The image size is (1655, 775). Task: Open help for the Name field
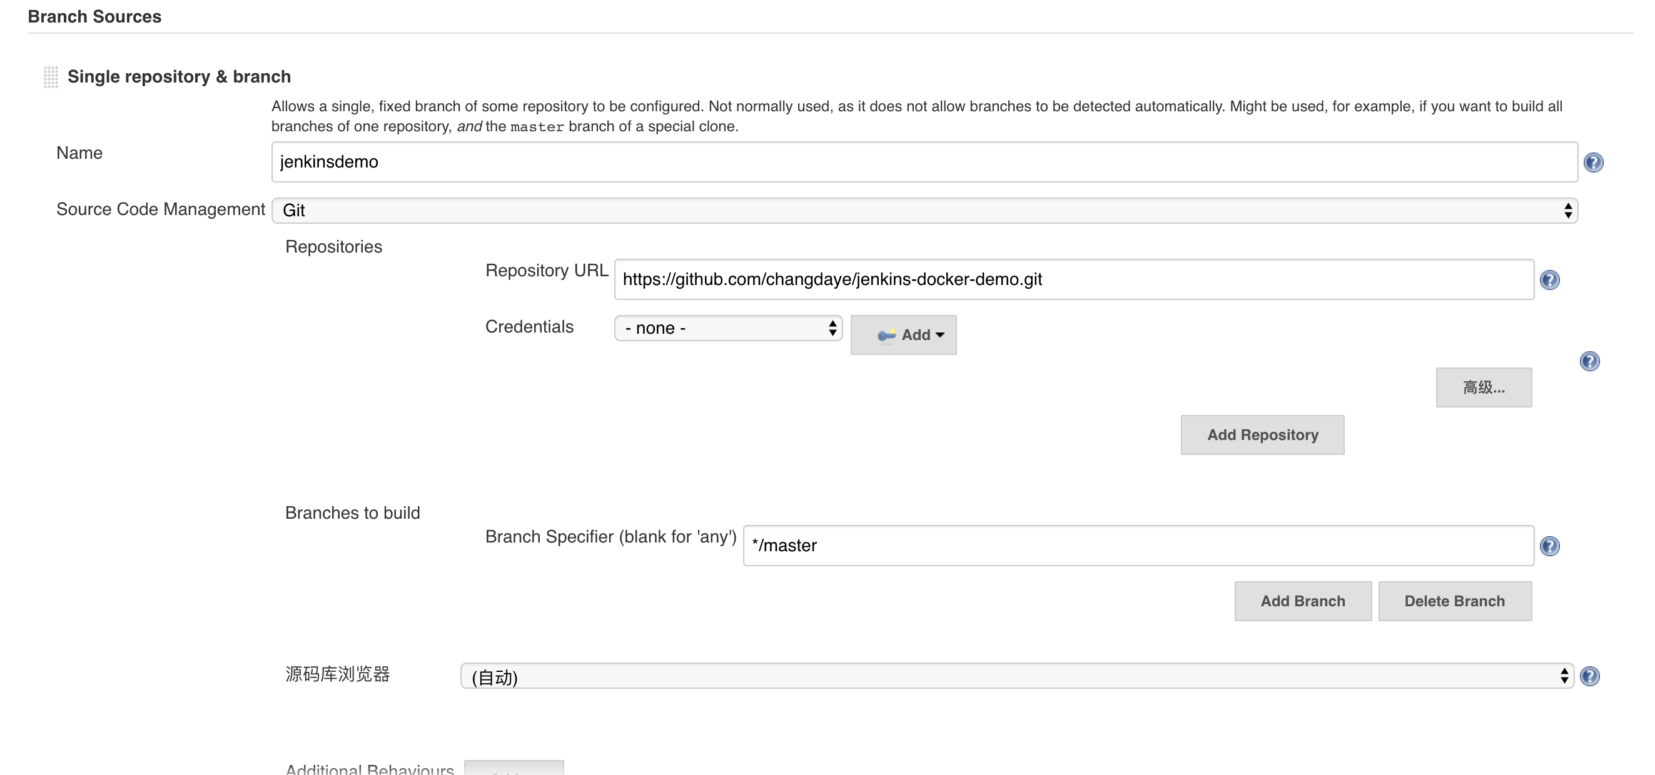1593,162
